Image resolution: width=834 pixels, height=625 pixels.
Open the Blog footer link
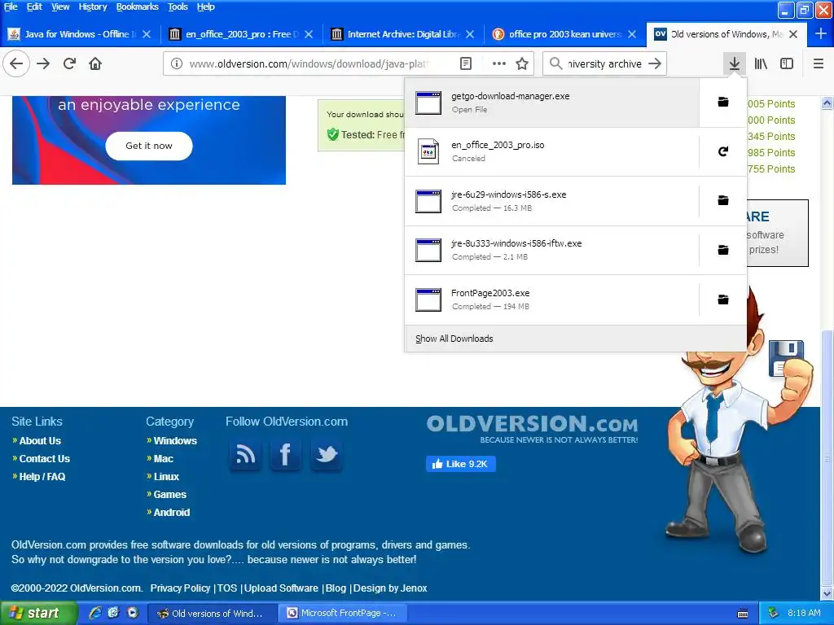pyautogui.click(x=336, y=588)
